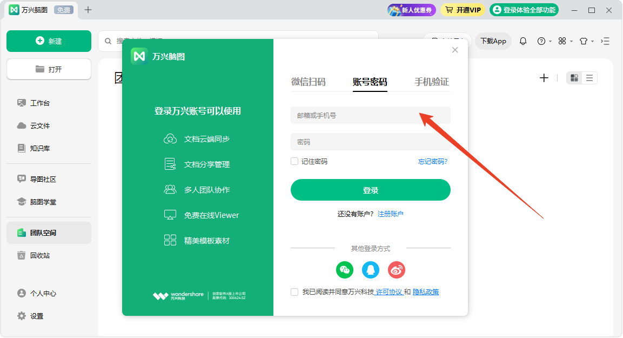The width and height of the screenshot is (623, 338).
Task: Open the Recycle Bin in sidebar
Action: point(40,255)
